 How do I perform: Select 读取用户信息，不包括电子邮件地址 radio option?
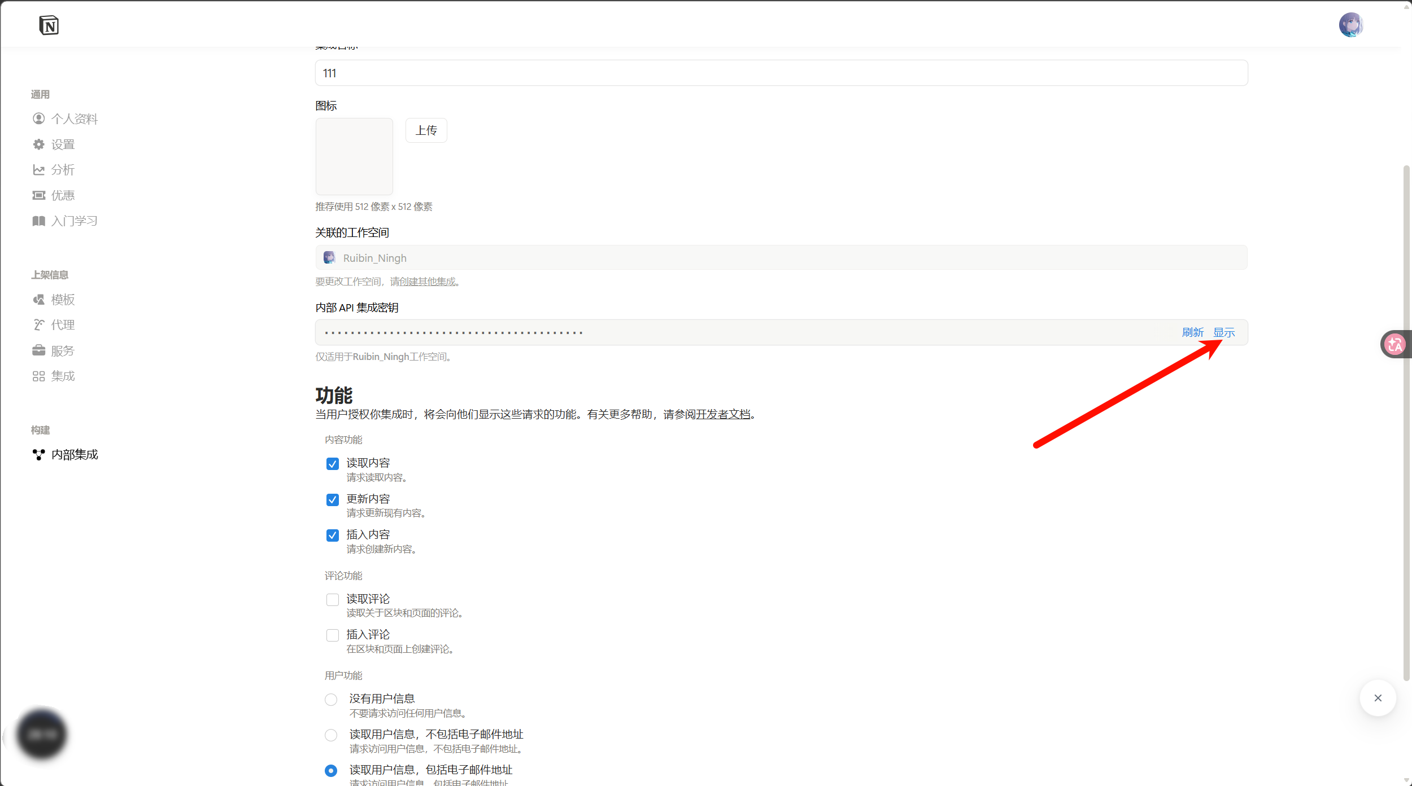(x=331, y=735)
